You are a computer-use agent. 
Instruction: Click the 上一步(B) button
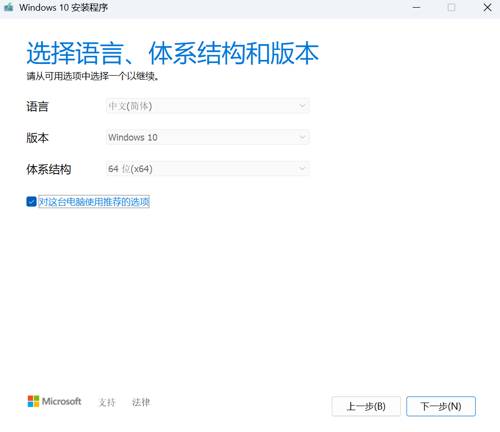click(366, 406)
